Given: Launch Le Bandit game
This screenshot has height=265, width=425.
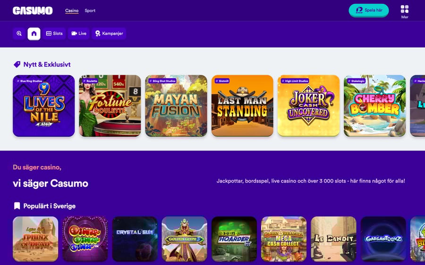Looking at the screenshot, I should pos(333,239).
